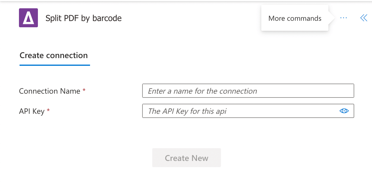Click the "Enter a name for the connection" placeholder
The height and width of the screenshot is (195, 372).
202,91
